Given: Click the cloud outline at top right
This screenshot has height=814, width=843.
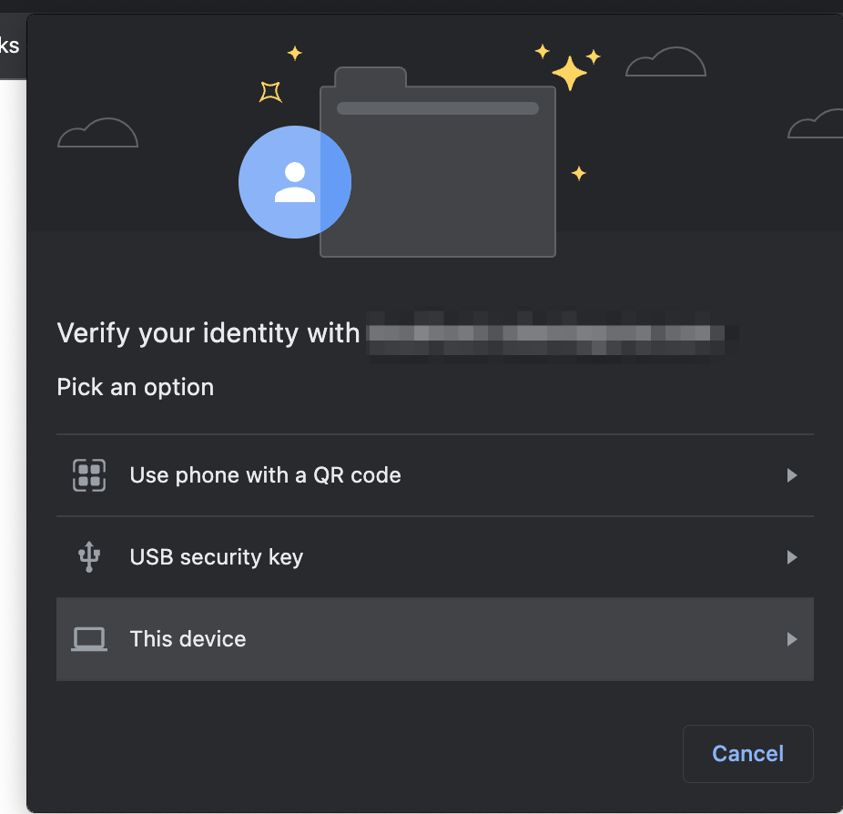Looking at the screenshot, I should click(665, 62).
